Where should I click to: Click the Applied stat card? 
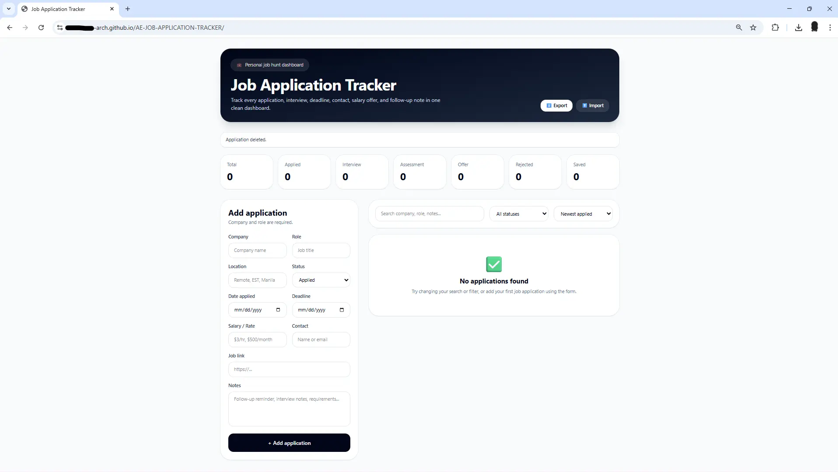click(x=304, y=172)
